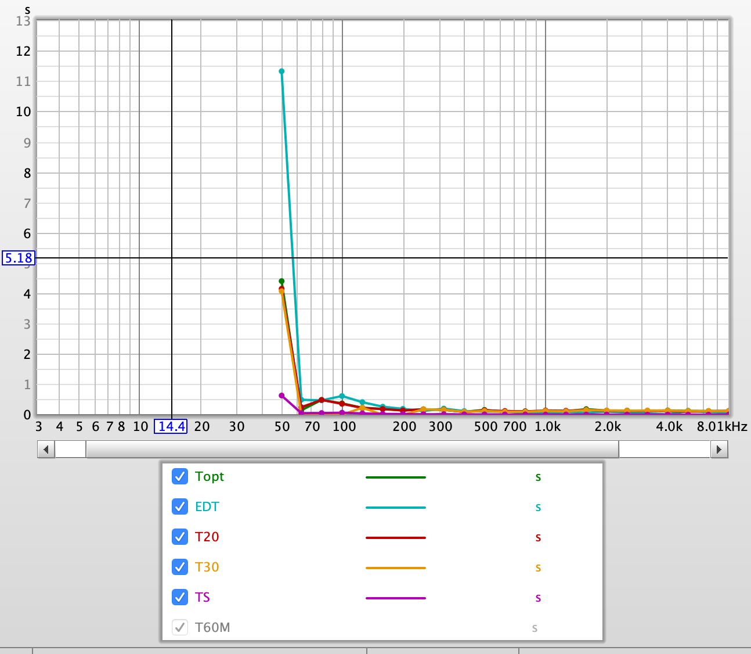This screenshot has height=654, width=751.
Task: Select the T30 legend label
Action: click(207, 567)
